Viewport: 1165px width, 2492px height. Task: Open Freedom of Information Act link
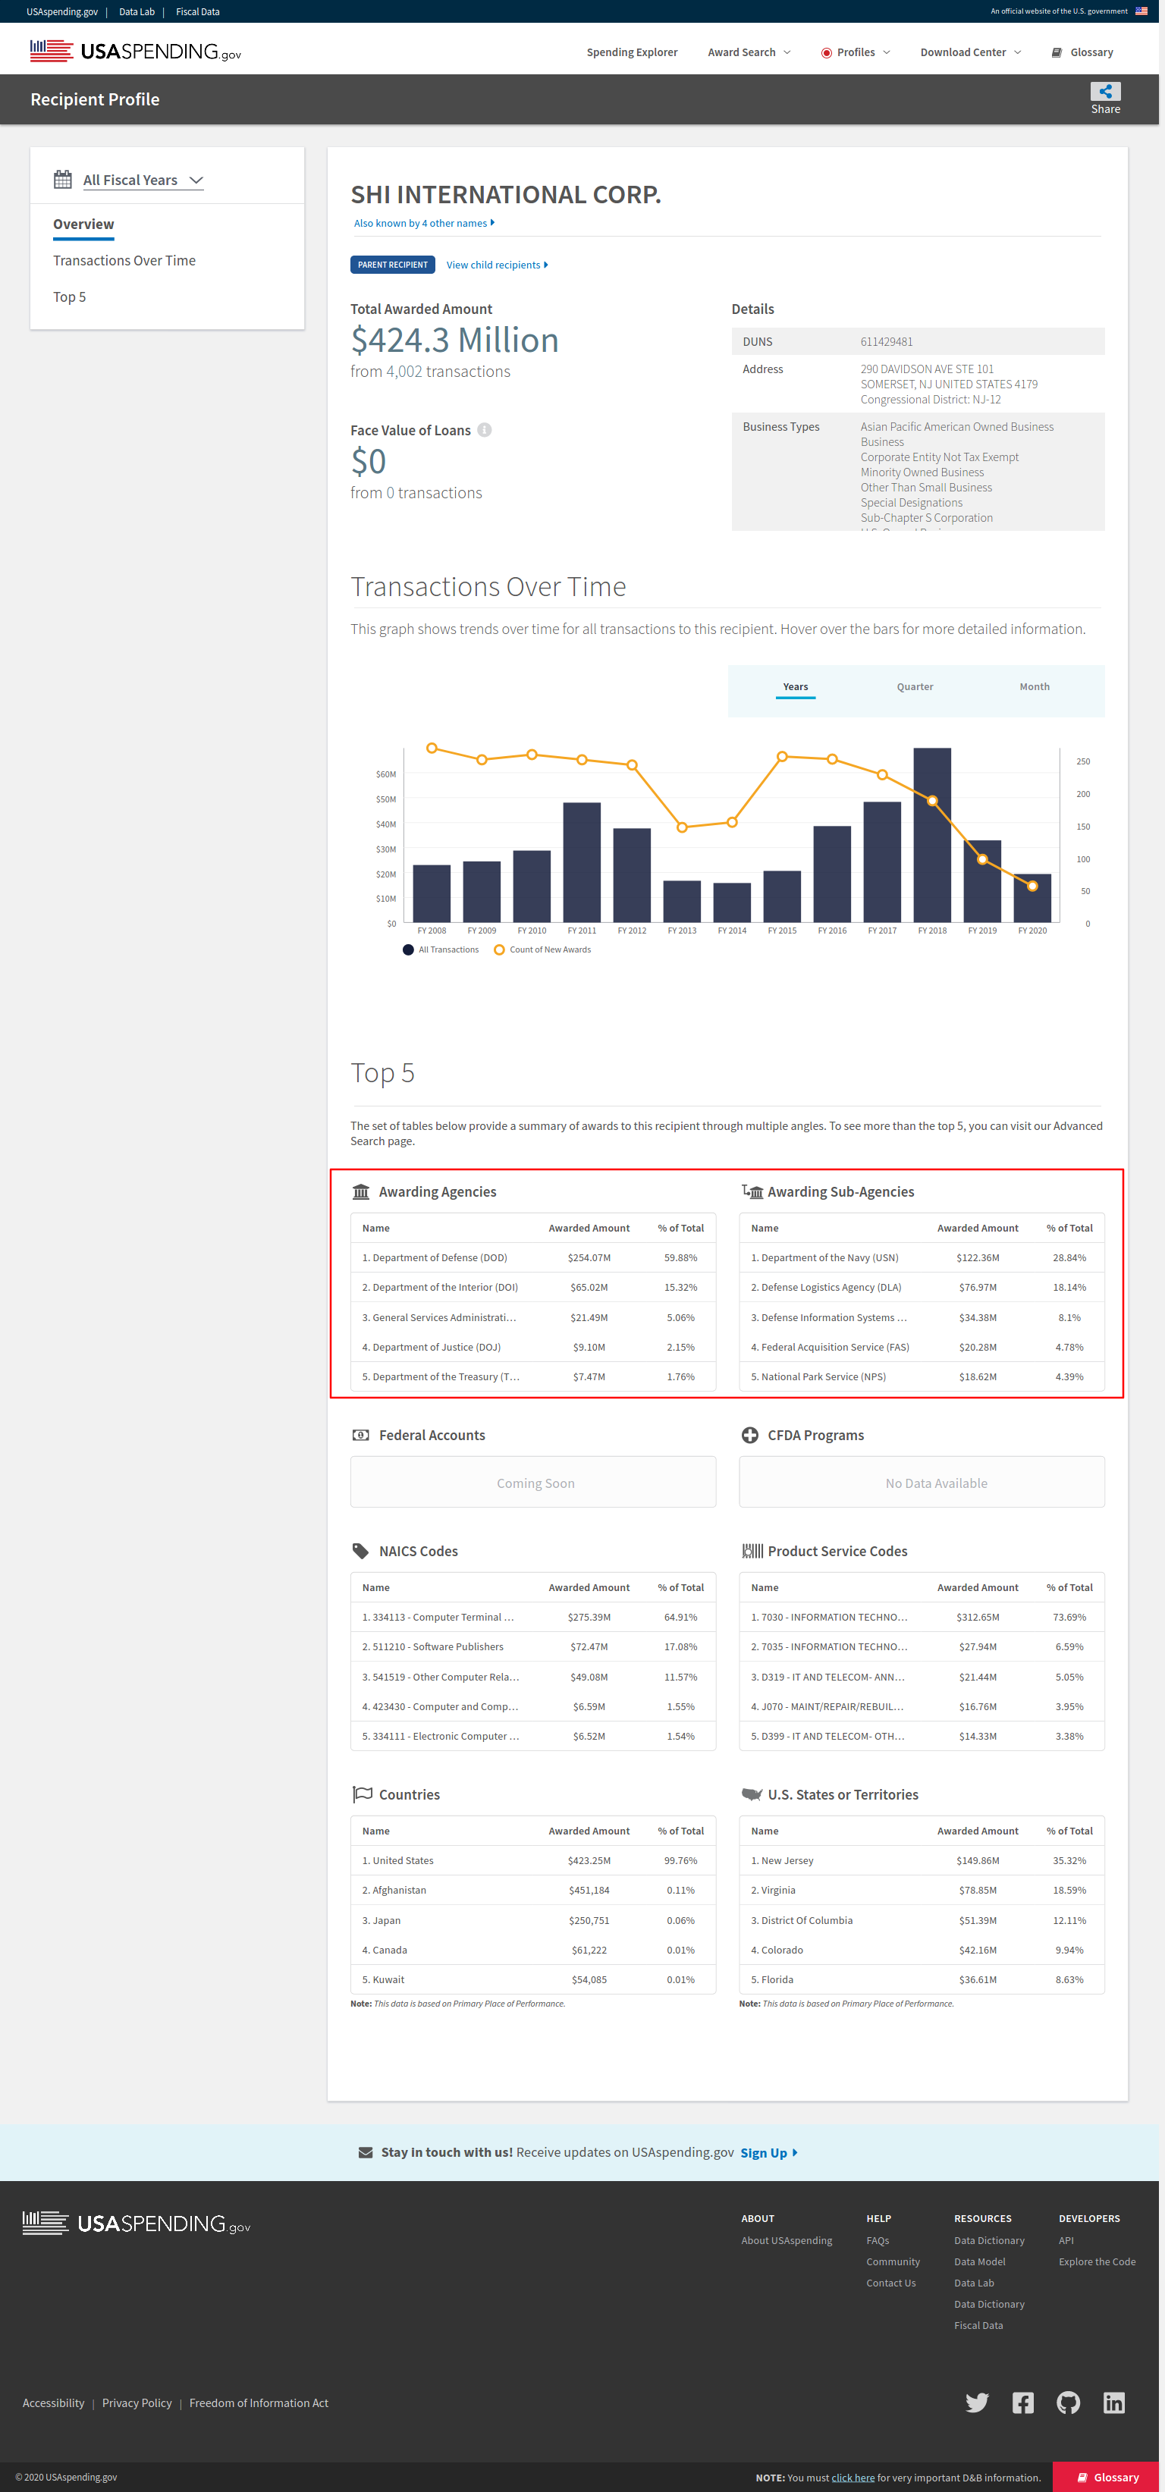click(x=259, y=2403)
